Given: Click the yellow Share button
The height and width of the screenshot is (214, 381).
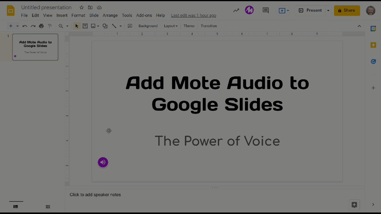Looking at the screenshot, I should pos(347,10).
